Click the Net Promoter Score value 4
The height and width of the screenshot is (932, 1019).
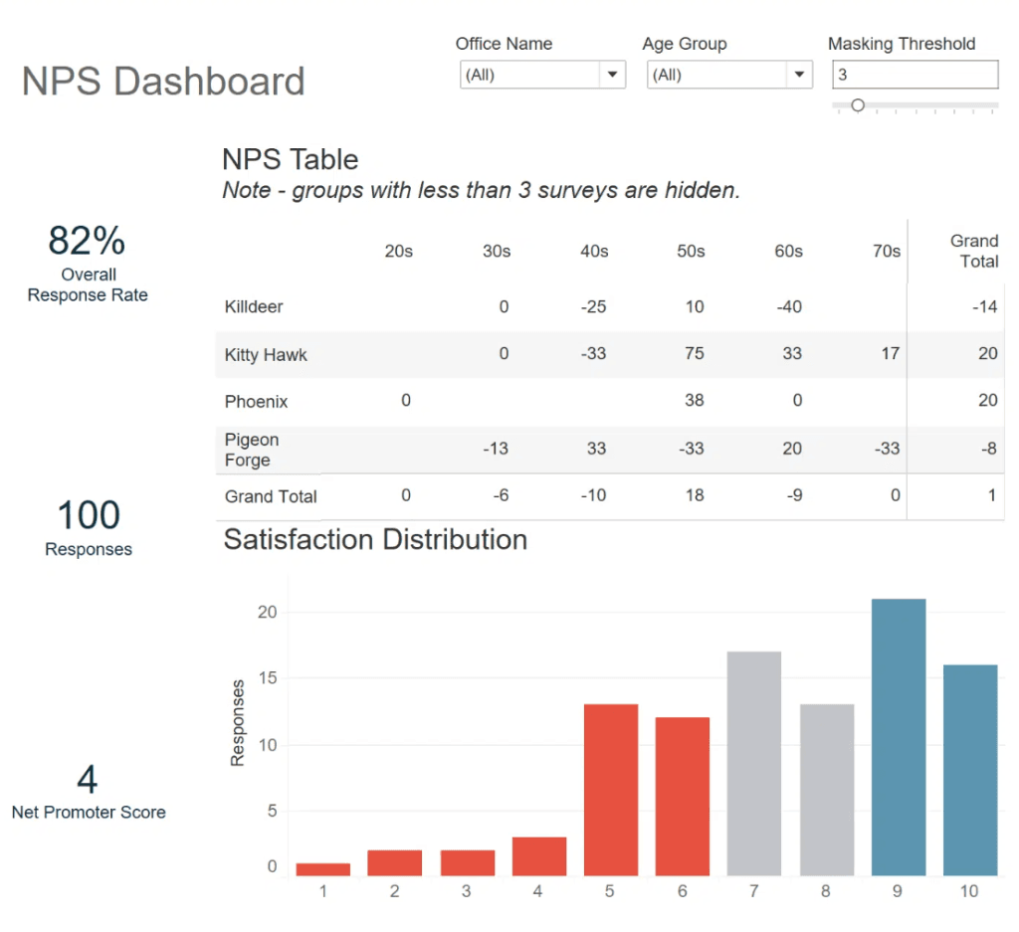(x=88, y=781)
